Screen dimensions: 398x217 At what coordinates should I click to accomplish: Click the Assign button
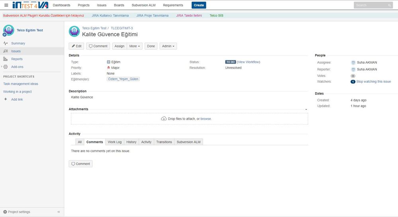tap(119, 46)
